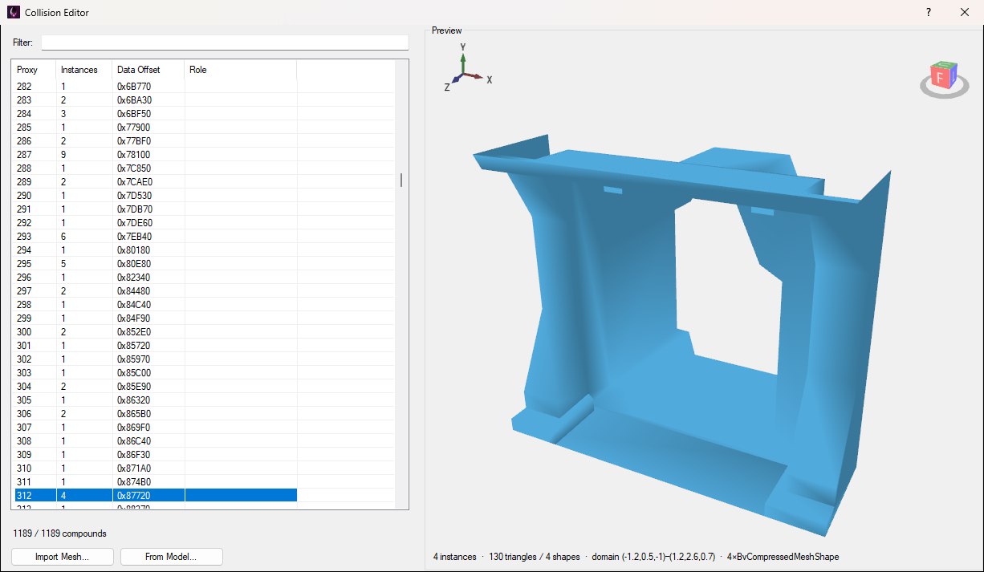Click the highlighted proxy 312 row
This screenshot has height=572, width=984.
point(156,495)
